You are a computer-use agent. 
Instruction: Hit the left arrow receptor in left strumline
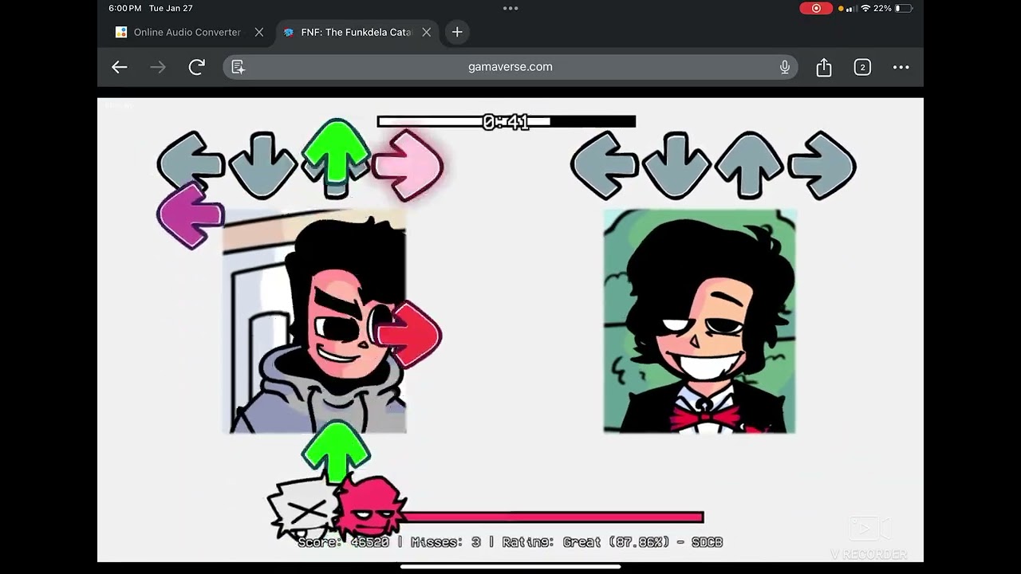coord(190,165)
